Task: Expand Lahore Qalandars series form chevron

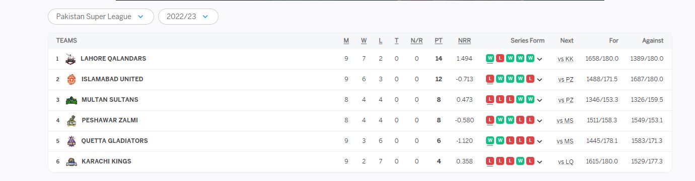Action: pyautogui.click(x=539, y=59)
